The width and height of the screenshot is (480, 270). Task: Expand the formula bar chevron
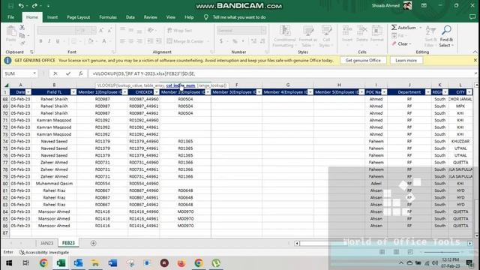pyautogui.click(x=475, y=73)
